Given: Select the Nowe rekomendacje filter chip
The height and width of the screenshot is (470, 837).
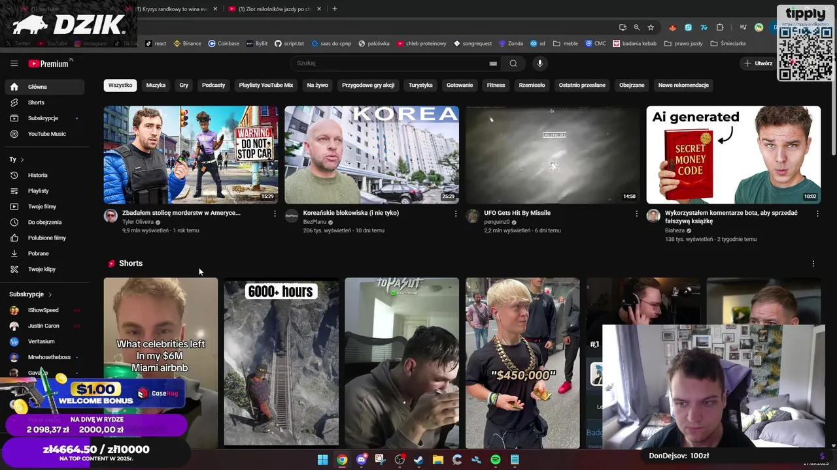Looking at the screenshot, I should [x=683, y=85].
